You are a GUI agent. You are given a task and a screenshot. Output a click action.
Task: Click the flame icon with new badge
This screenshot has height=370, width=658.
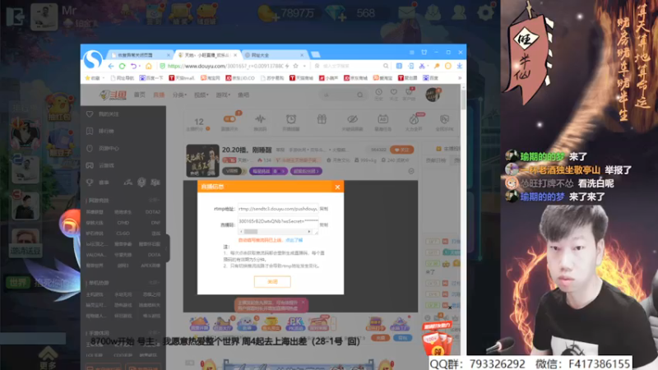[414, 119]
